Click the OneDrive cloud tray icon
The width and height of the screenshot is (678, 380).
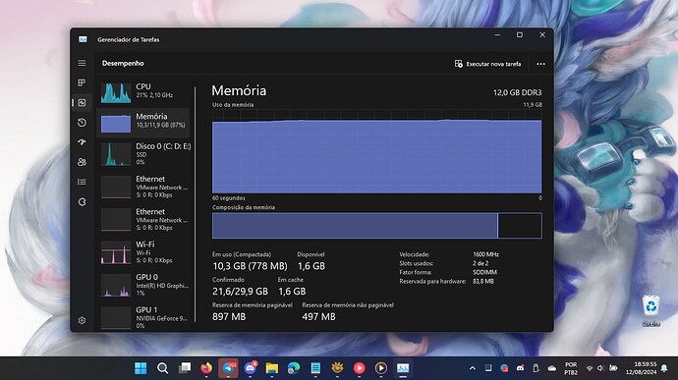pyautogui.click(x=552, y=368)
